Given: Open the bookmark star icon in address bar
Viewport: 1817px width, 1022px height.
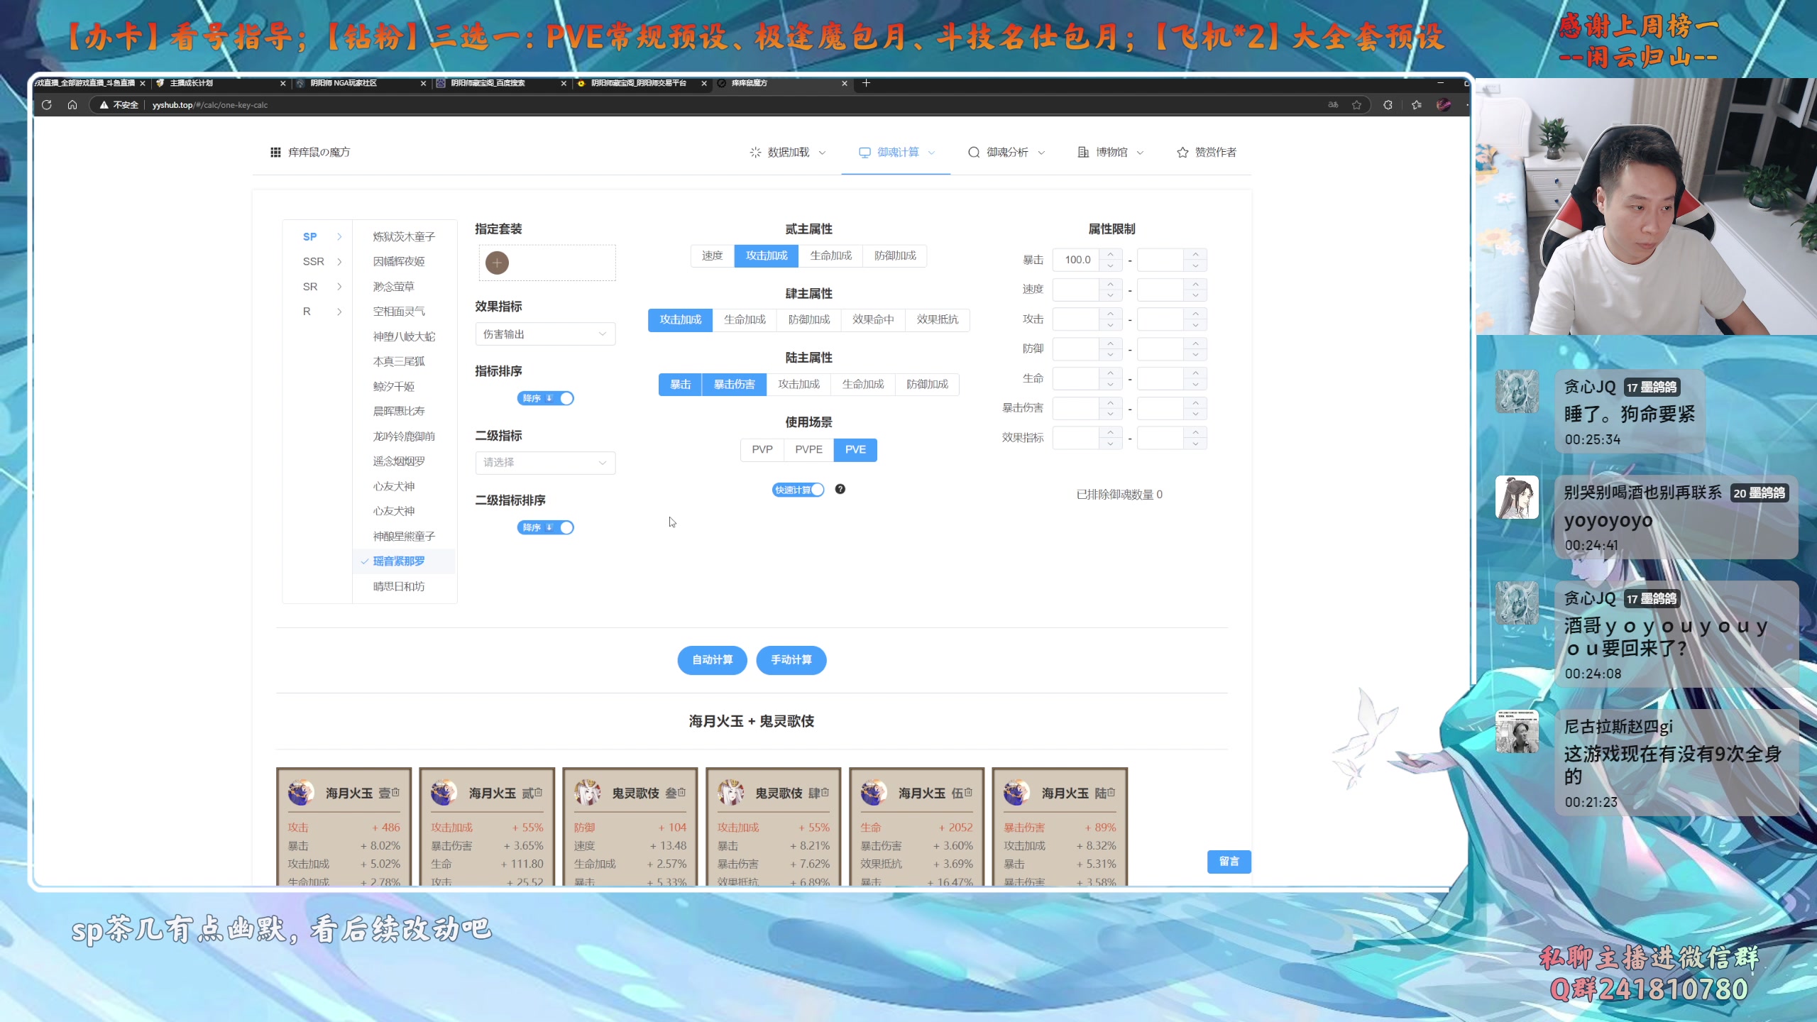Looking at the screenshot, I should (1357, 105).
